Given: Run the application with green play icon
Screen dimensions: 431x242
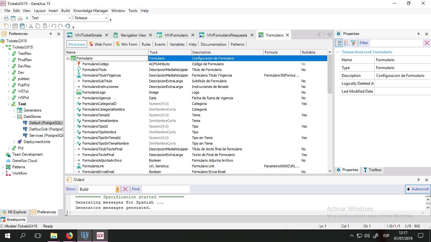Looking at the screenshot, I should click(x=27, y=18).
